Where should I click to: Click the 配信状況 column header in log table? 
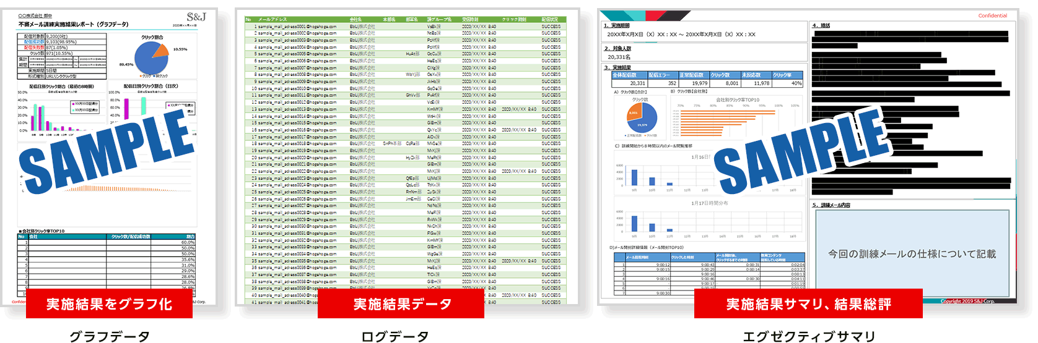pos(550,19)
